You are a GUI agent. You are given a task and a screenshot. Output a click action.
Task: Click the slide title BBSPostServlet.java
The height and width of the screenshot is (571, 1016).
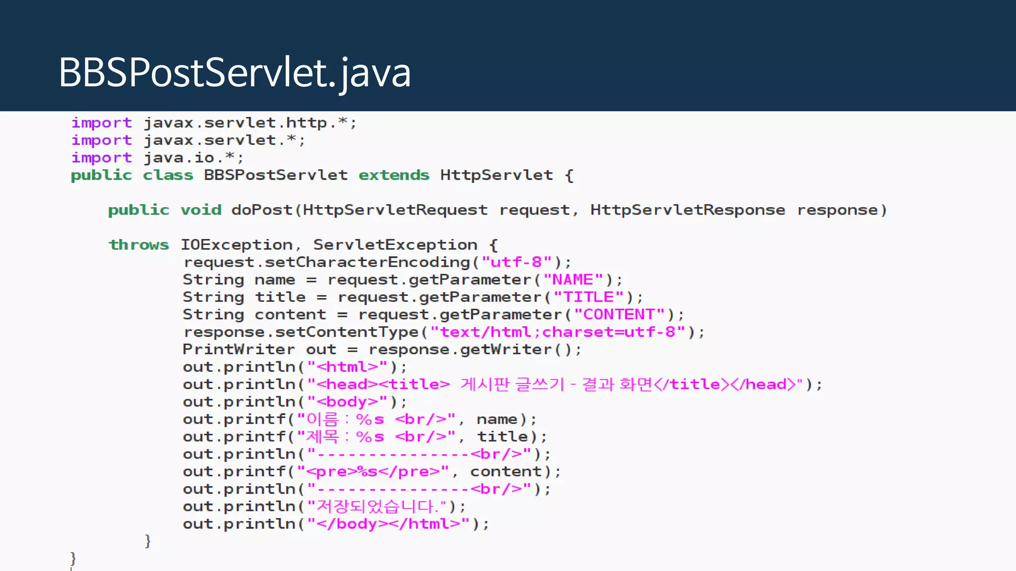point(235,73)
